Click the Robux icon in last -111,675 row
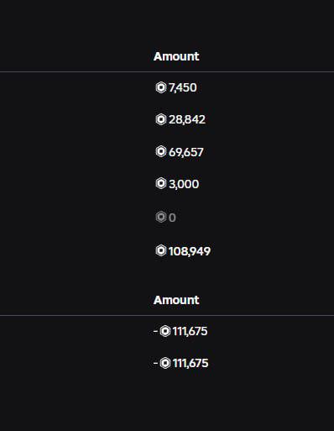This screenshot has height=431, width=334. click(165, 363)
